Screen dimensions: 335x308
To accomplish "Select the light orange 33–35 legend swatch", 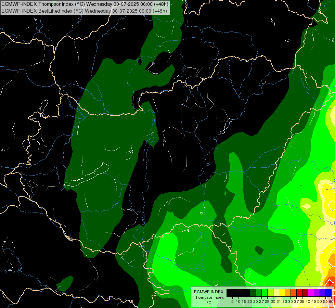I will [x=288, y=293].
